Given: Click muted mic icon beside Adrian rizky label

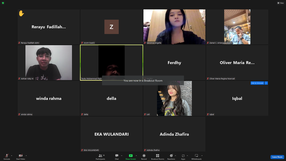Looking at the screenshot, I should click(x=19, y=79).
